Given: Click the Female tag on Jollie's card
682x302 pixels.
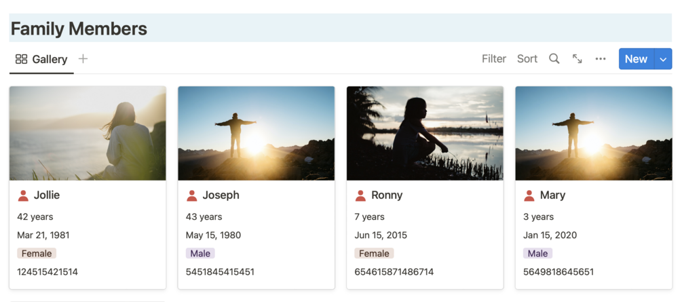Looking at the screenshot, I should click(37, 253).
